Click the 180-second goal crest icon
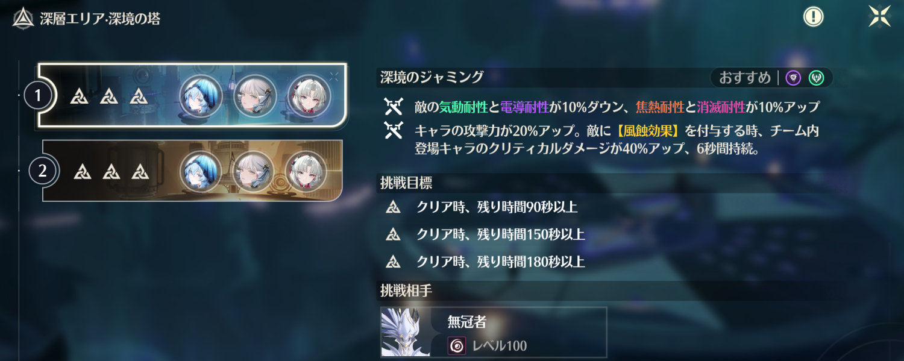The height and width of the screenshot is (361, 904). click(393, 262)
